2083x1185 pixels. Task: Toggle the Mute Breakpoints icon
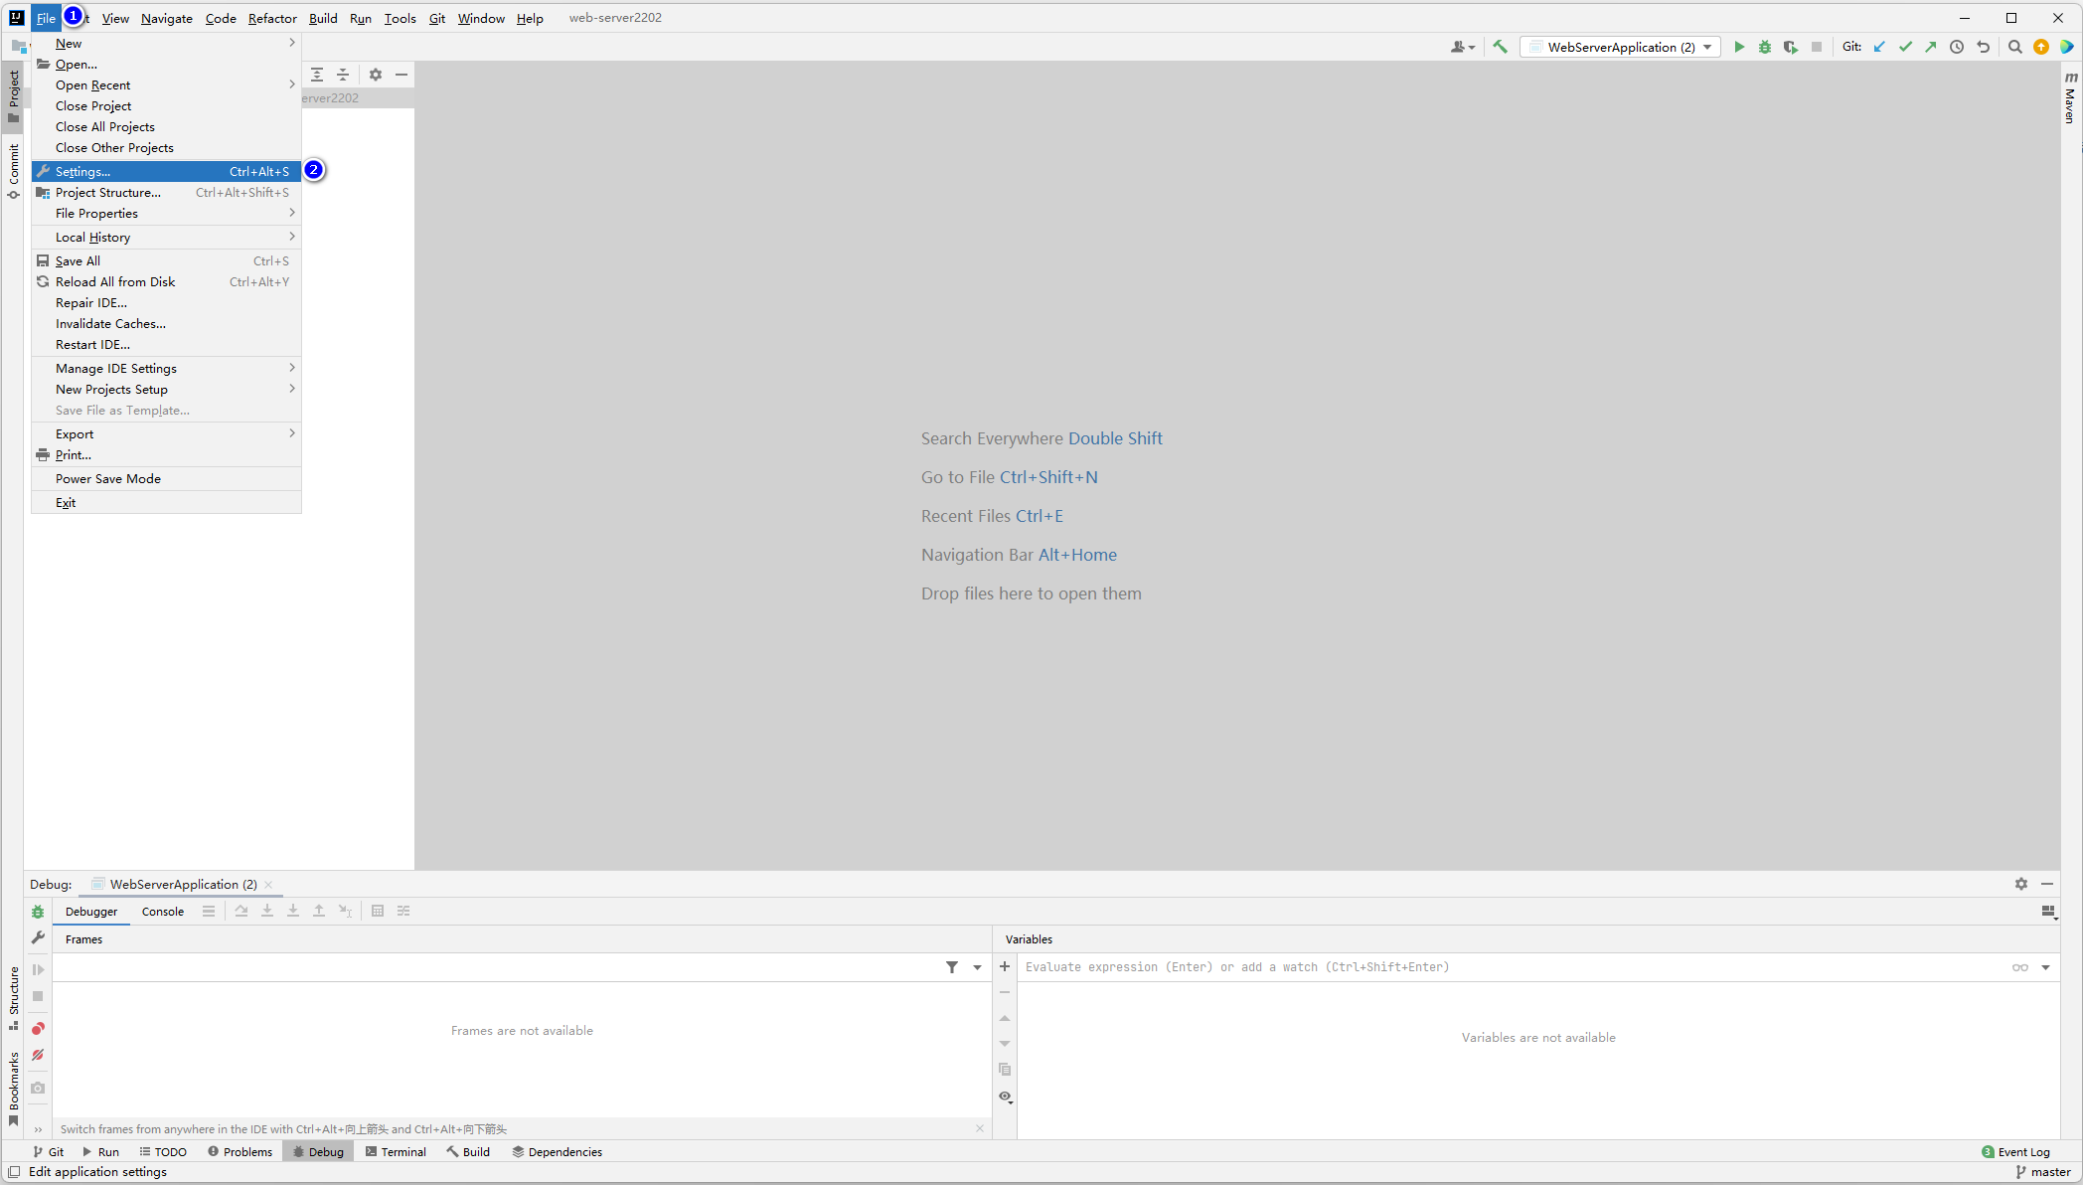pyautogui.click(x=38, y=1055)
